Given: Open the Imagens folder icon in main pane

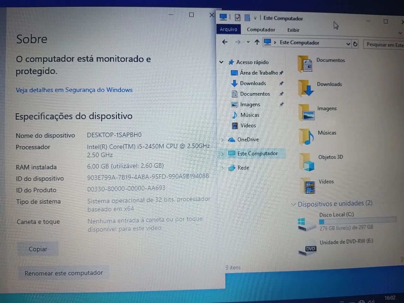Looking at the screenshot, I should (306, 113).
